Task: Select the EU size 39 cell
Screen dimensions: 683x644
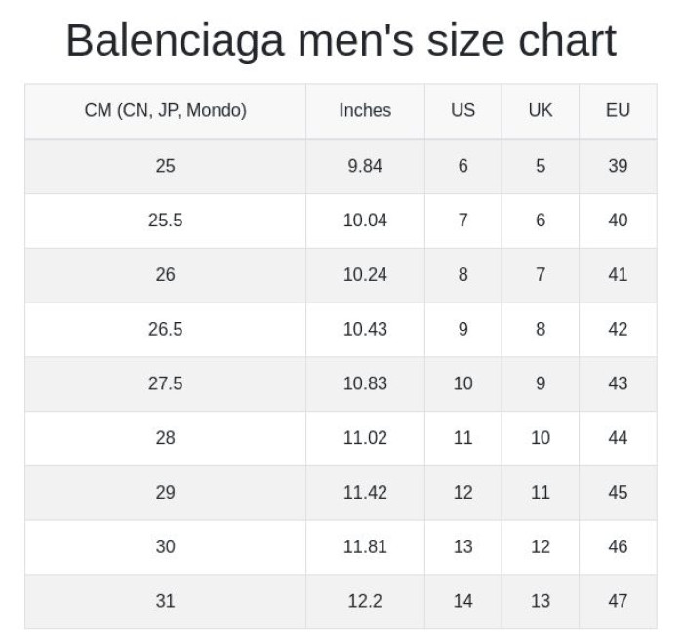Action: point(618,166)
